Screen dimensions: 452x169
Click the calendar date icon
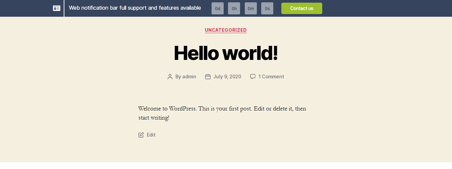click(208, 77)
